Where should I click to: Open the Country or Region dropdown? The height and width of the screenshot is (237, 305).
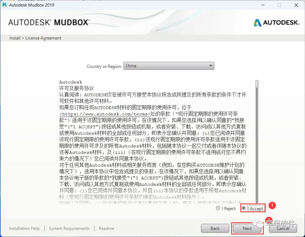[169, 66]
